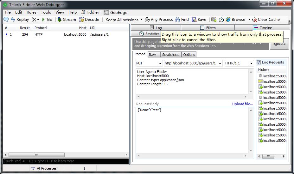
Task: Click the Save toolbar button
Action: (199, 20)
